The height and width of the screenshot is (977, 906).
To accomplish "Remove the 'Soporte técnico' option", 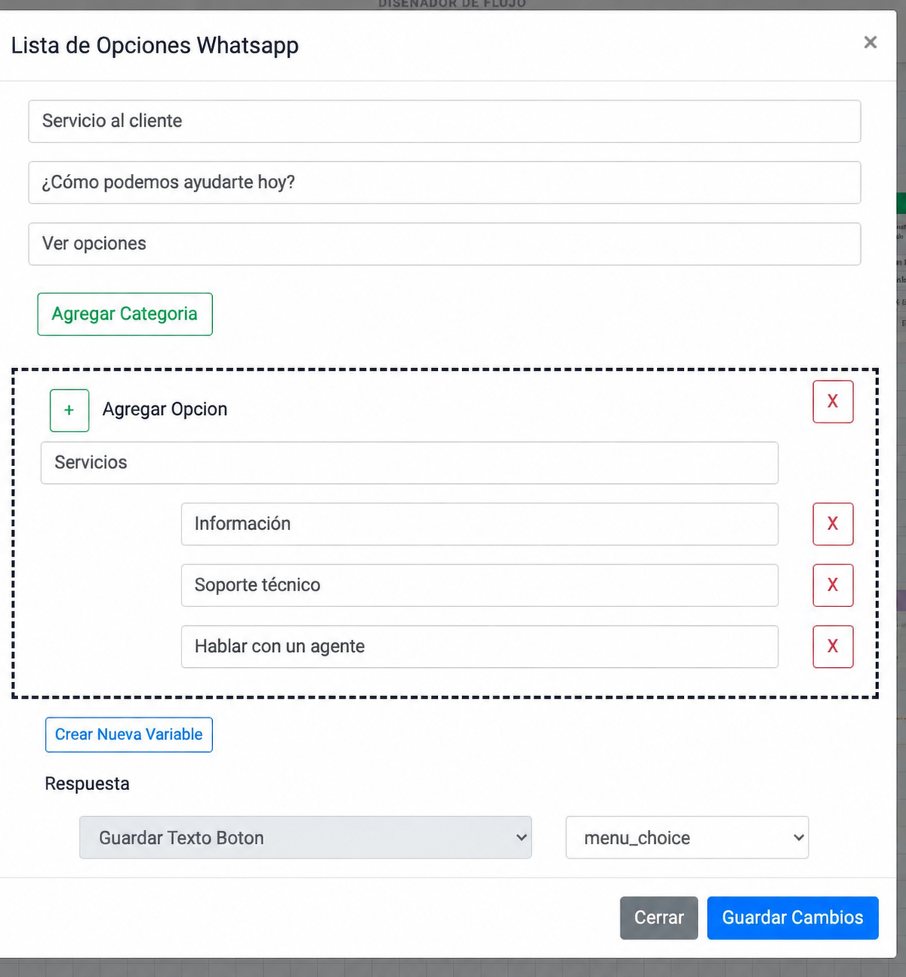I will point(833,585).
